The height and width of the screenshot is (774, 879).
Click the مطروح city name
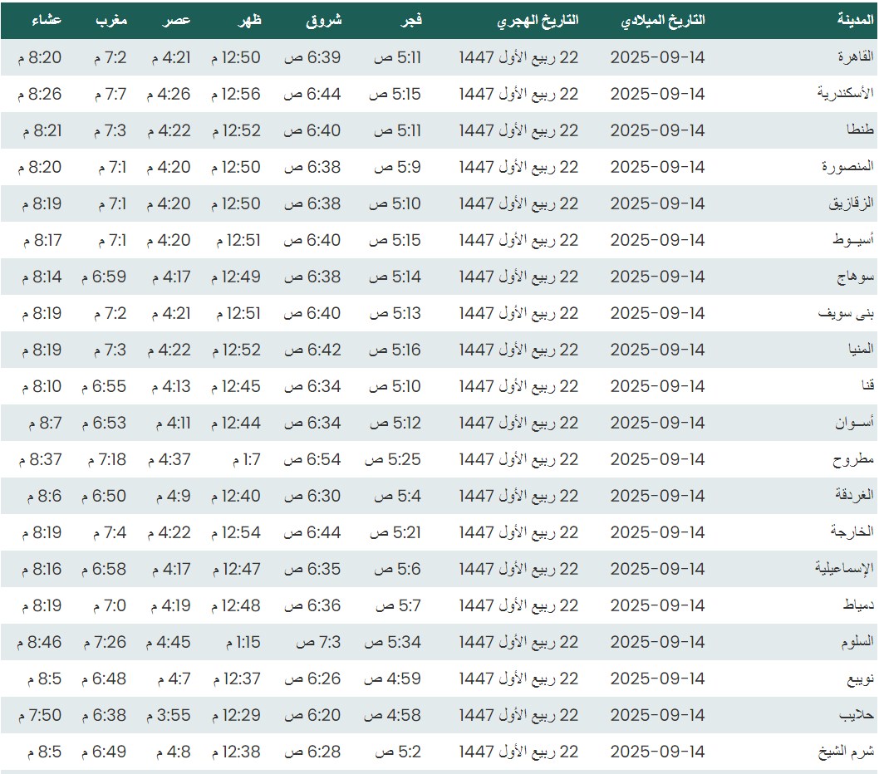[x=853, y=459]
